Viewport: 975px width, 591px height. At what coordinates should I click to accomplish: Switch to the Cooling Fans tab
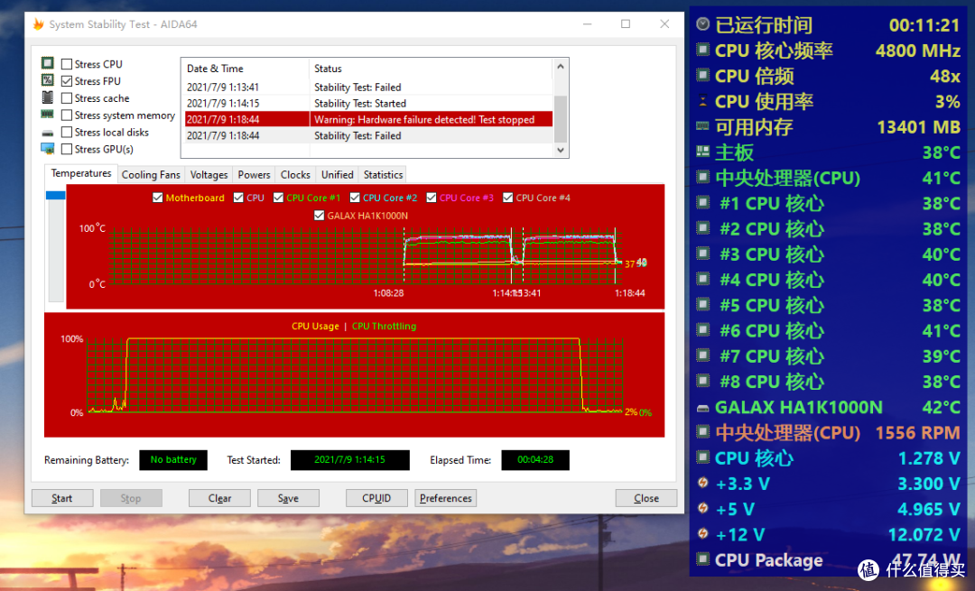(x=151, y=175)
